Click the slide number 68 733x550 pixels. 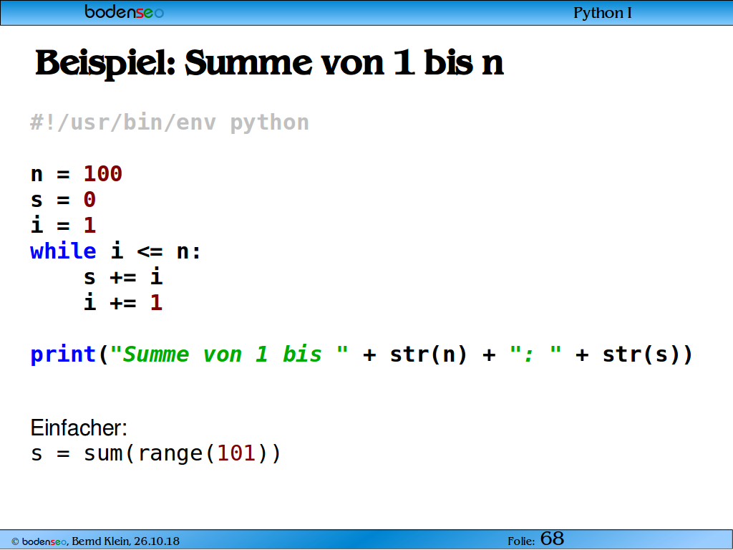[x=552, y=539]
